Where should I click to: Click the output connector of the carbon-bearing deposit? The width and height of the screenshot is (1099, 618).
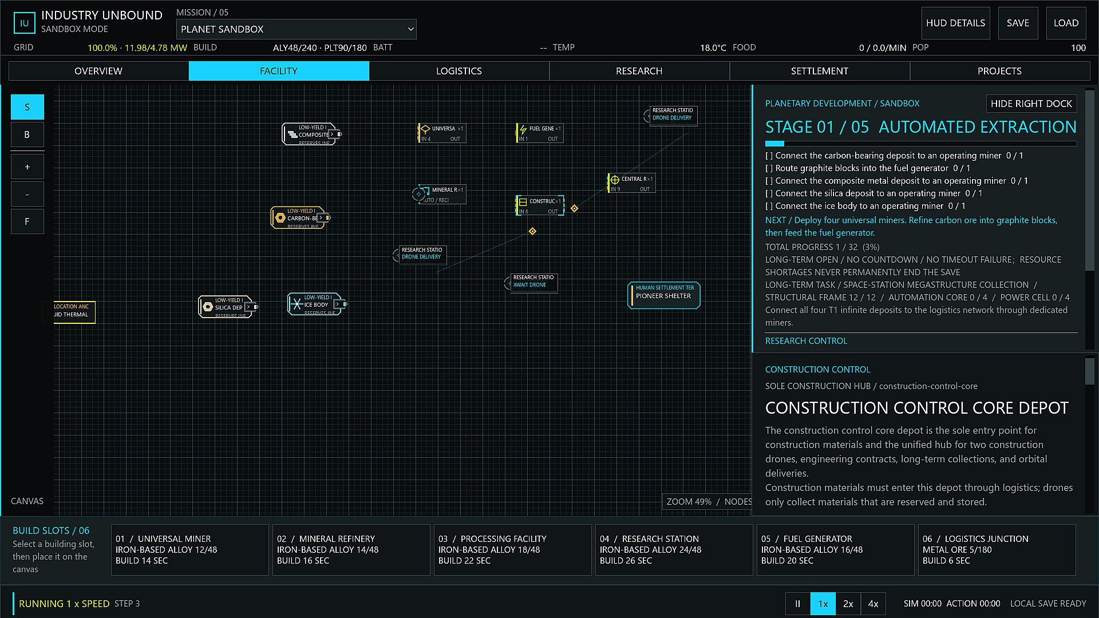(x=329, y=217)
